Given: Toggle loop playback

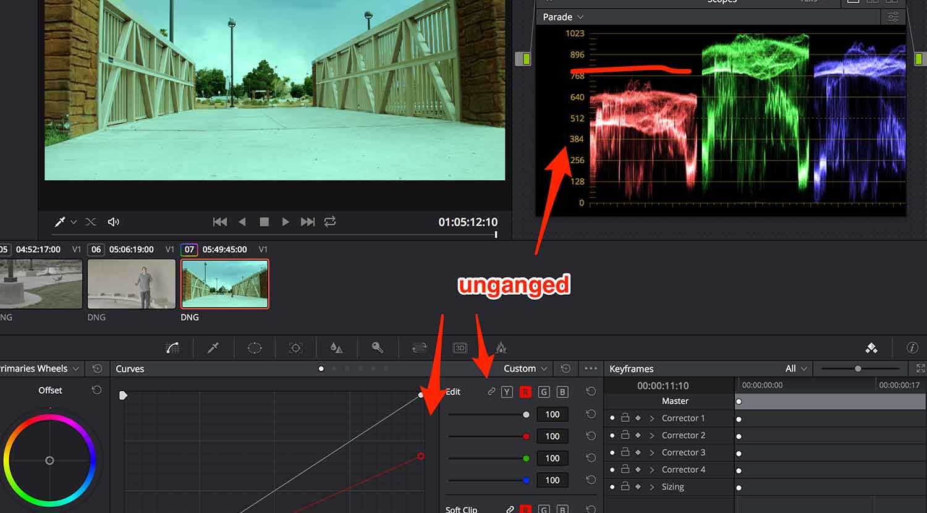Looking at the screenshot, I should pyautogui.click(x=330, y=221).
